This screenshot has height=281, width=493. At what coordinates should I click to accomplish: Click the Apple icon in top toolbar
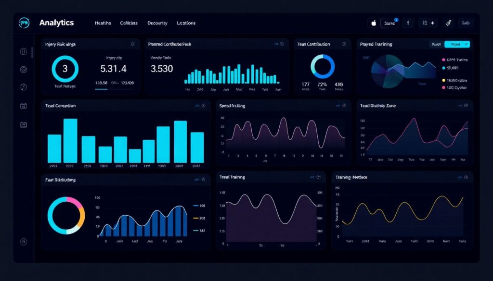[x=373, y=23]
